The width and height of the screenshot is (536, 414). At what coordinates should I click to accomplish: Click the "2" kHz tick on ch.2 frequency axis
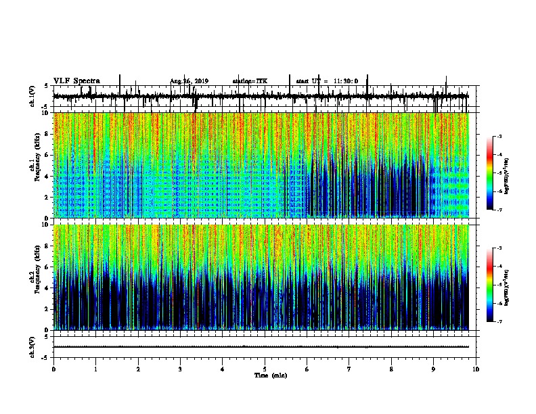(47, 309)
